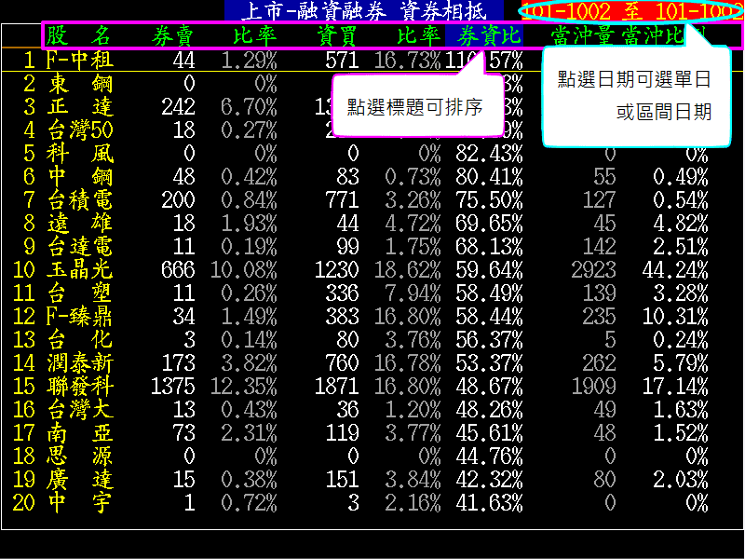The width and height of the screenshot is (745, 559).
Task: Click the 股名 column header
Action: click(78, 36)
